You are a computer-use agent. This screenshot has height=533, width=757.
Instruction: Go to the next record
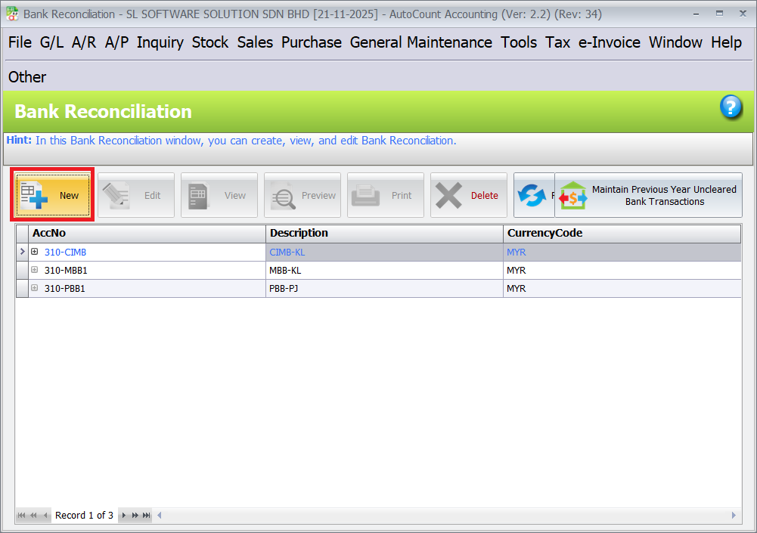point(123,515)
